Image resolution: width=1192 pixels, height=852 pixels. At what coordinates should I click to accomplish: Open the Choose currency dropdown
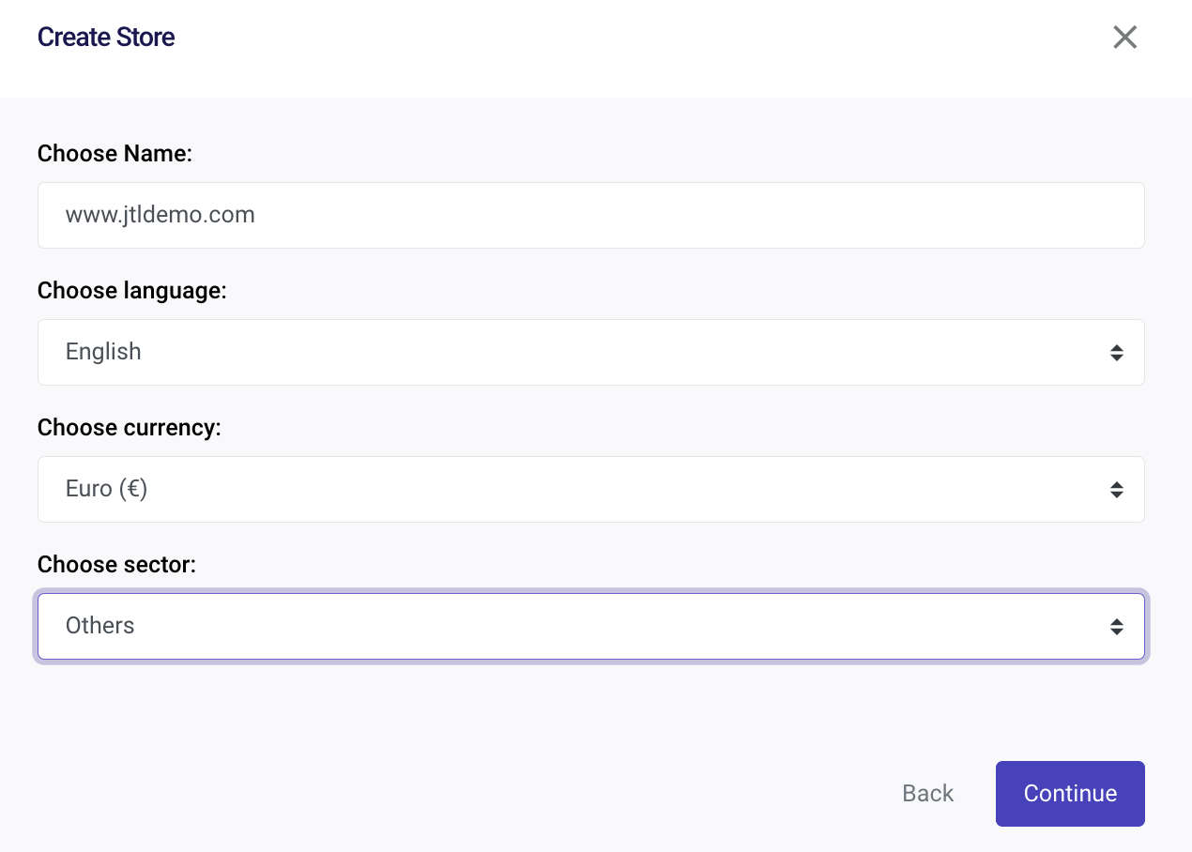(x=591, y=489)
